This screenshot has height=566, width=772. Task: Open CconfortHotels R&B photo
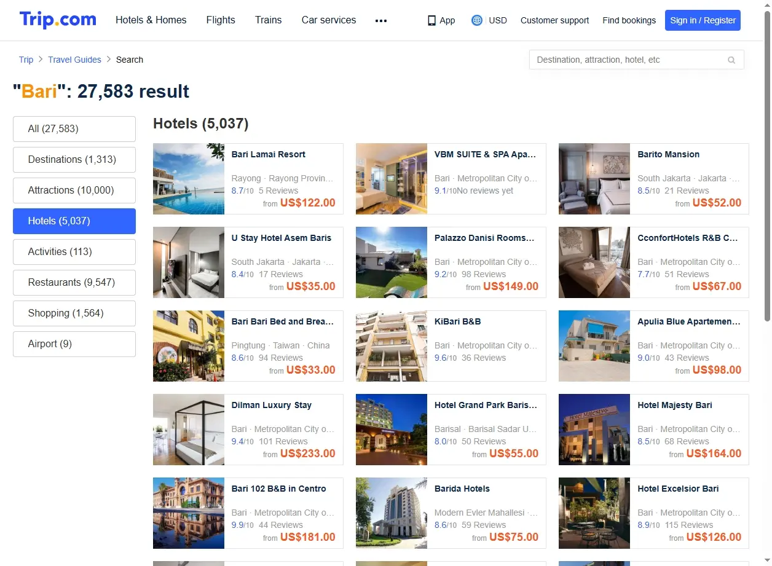pos(594,262)
